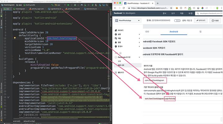223x124 pixels.
Task: Click the activity log list icon
Action: click(116, 72)
